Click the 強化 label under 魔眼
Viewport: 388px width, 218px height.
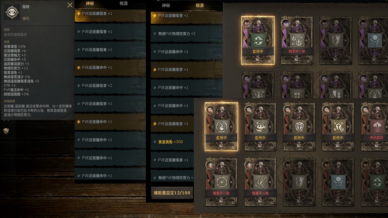[x=26, y=18]
